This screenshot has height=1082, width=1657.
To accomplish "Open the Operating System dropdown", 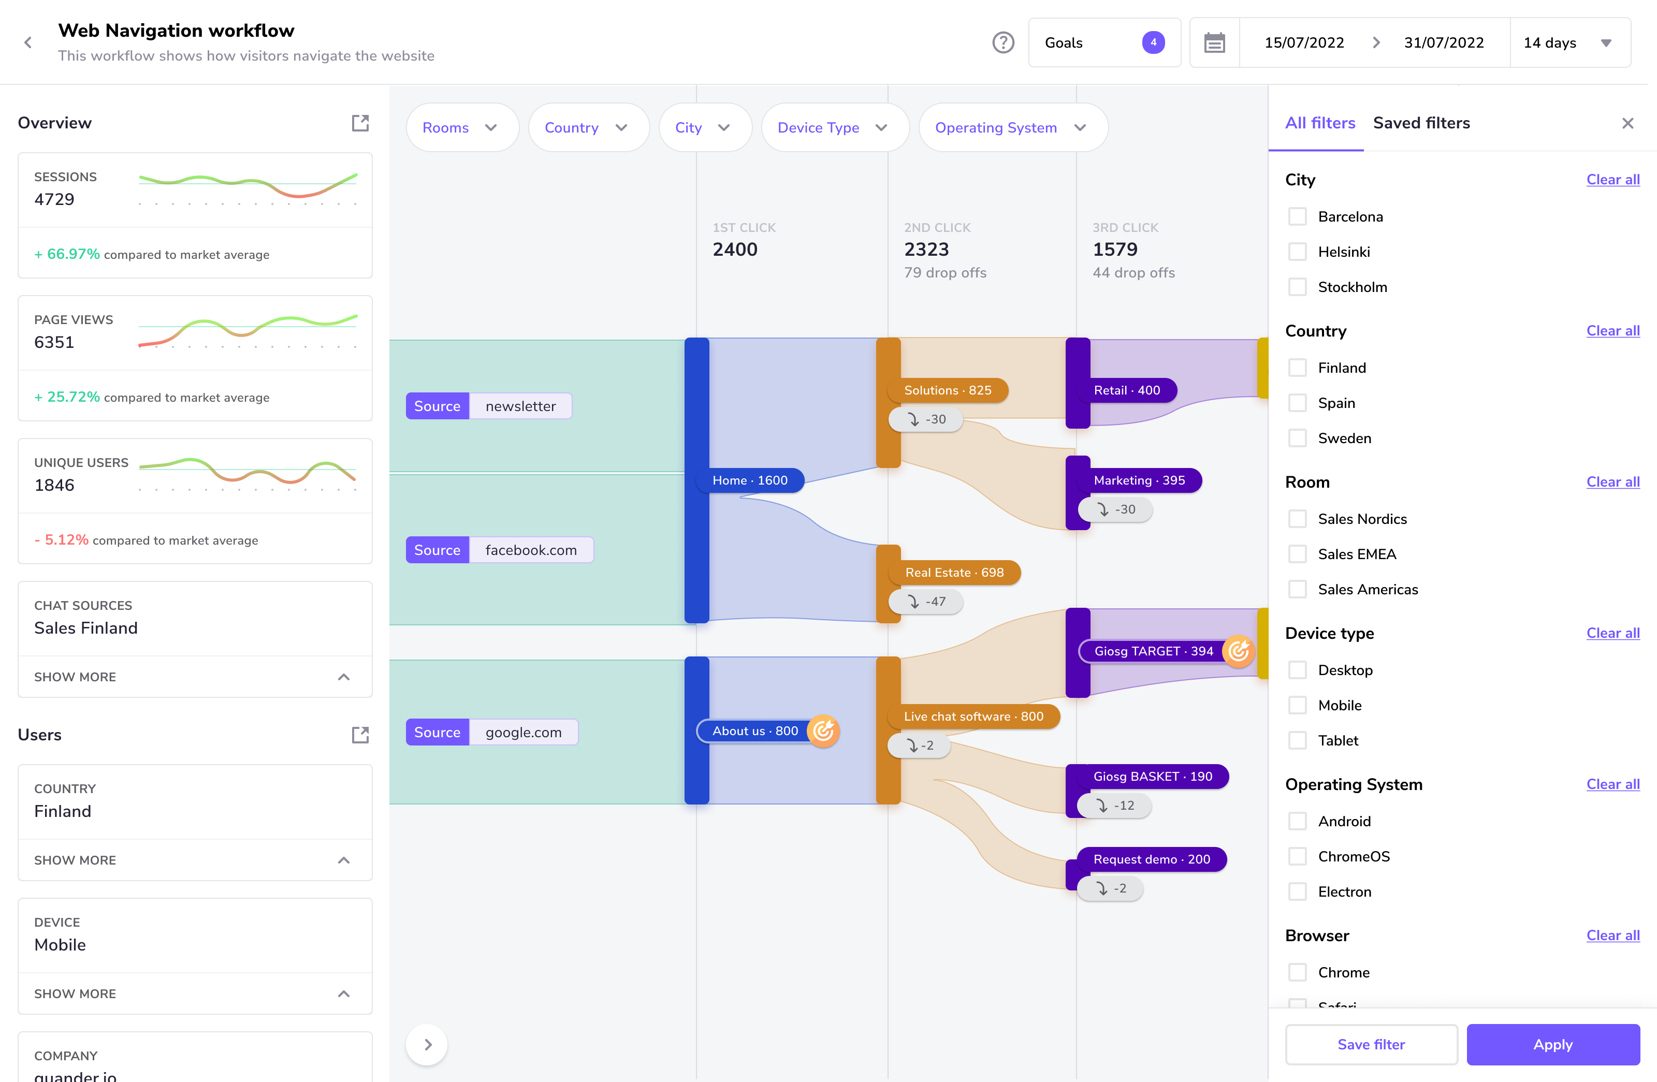I will 1013,127.
